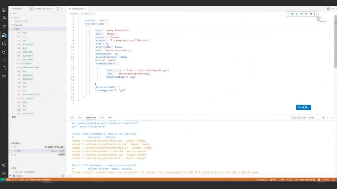Screen dimensions: 337x189
Task: Open the Search view in activity bar
Action: click(4, 18)
